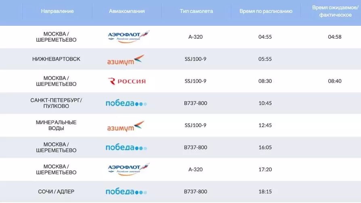Click the Azimut logo in the Минеральные Воды row
Image resolution: width=361 pixels, height=203 pixels.
[x=126, y=126]
